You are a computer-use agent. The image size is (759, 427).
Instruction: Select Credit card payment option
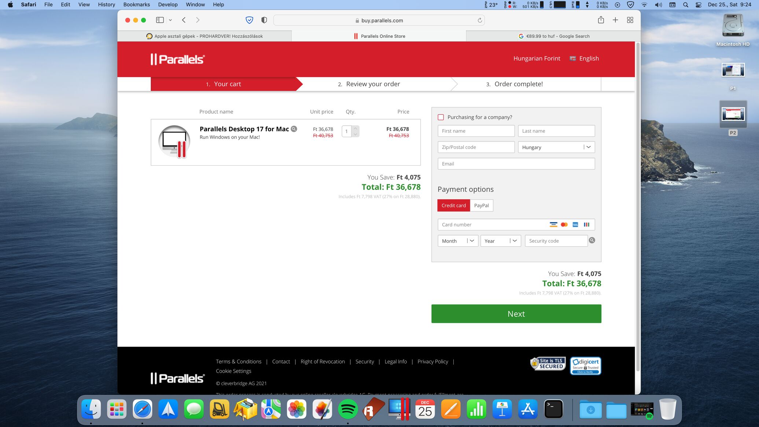point(454,206)
